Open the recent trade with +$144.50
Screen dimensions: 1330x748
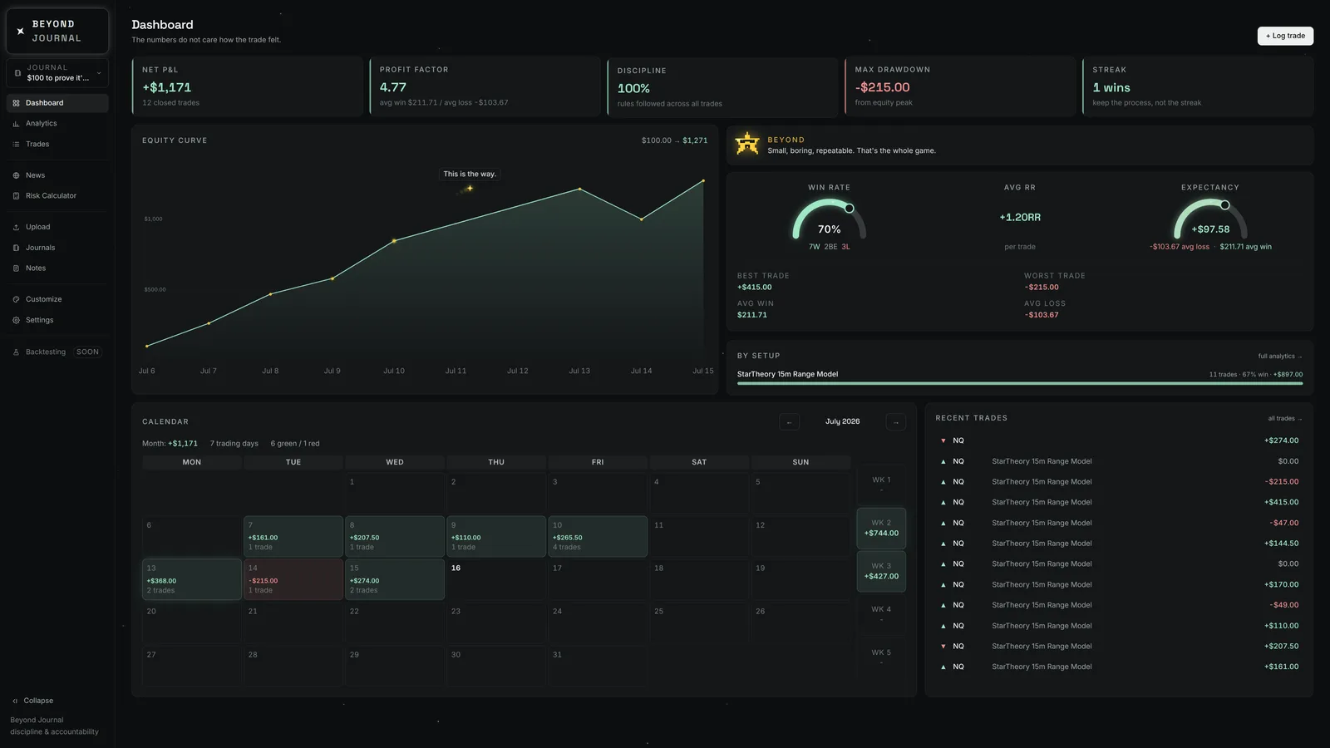1119,544
